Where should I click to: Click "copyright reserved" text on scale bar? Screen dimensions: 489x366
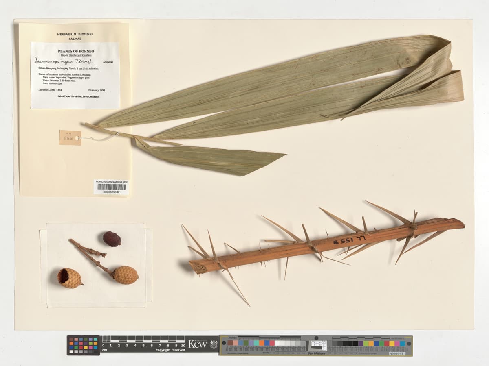[170, 350]
